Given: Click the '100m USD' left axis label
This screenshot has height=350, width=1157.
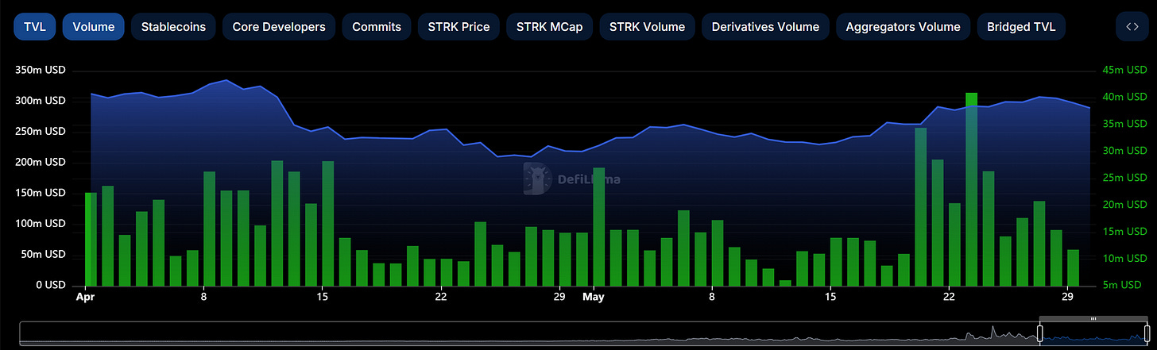Looking at the screenshot, I should (40, 224).
